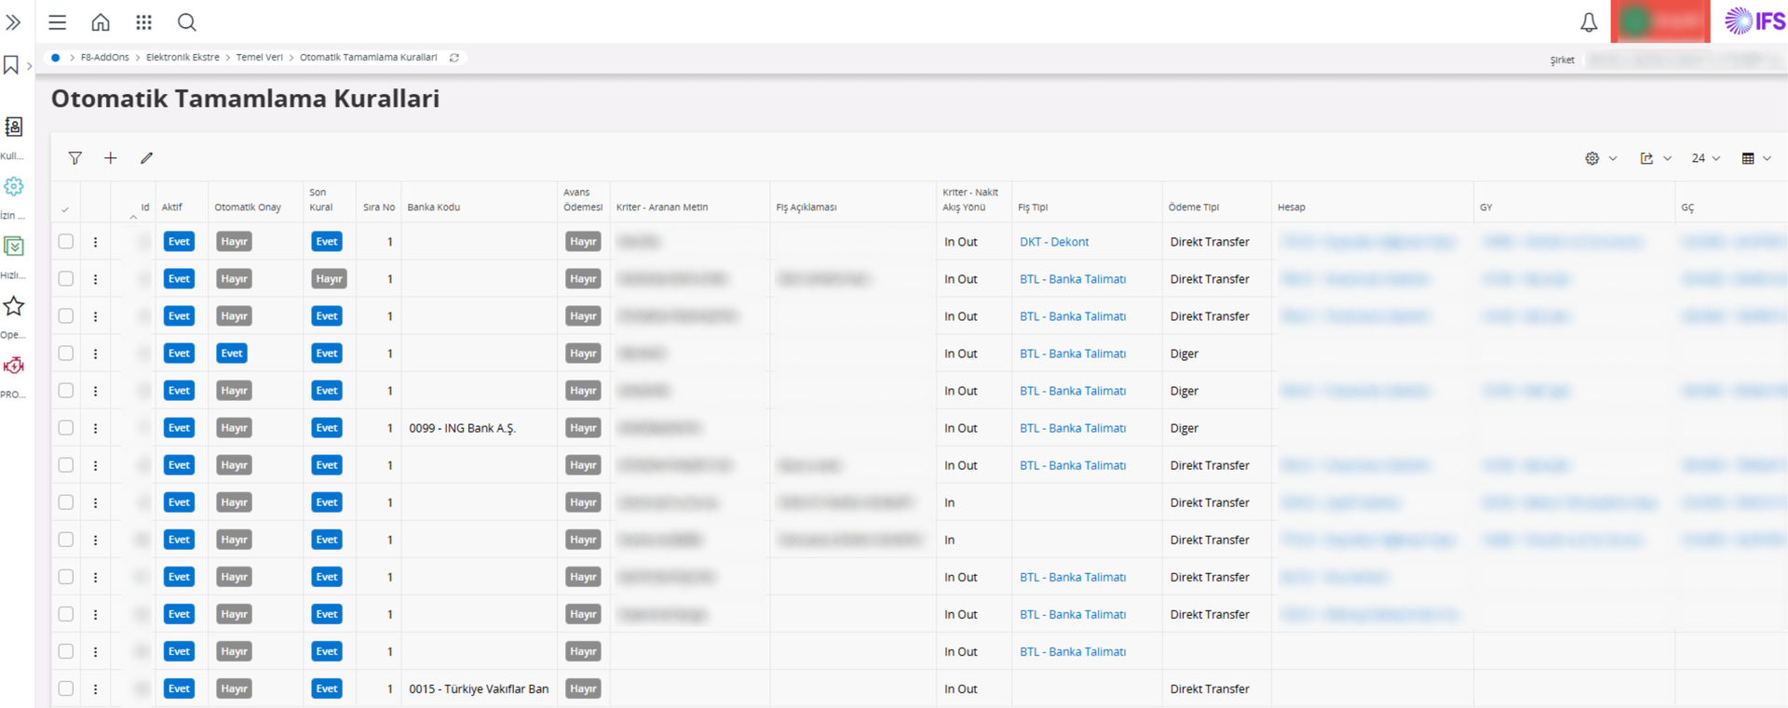Viewport: 1788px width, 708px height.
Task: Open row actions menu for first row
Action: (95, 242)
